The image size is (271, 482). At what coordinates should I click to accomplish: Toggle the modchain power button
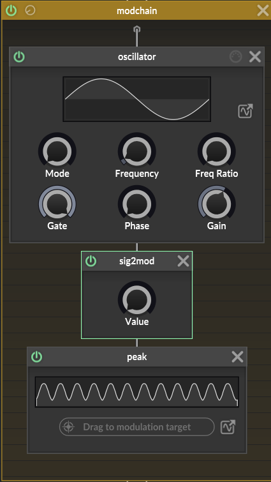(11, 10)
